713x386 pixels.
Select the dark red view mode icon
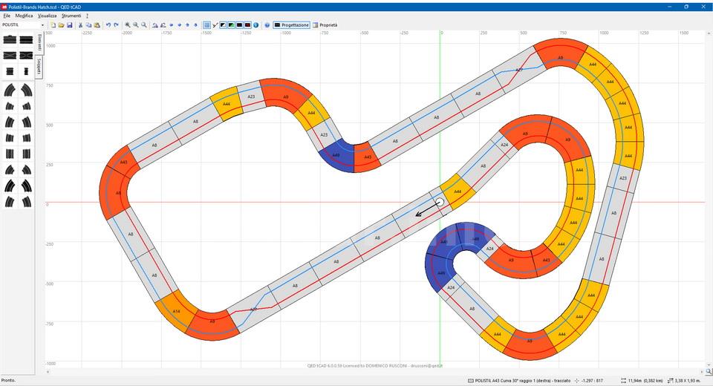point(248,25)
